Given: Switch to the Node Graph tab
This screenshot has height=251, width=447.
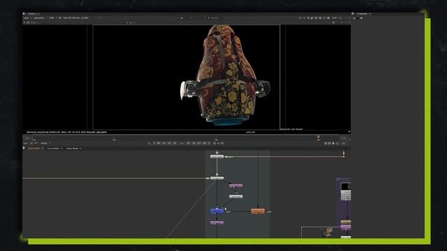Looking at the screenshot, I should pos(34,149).
